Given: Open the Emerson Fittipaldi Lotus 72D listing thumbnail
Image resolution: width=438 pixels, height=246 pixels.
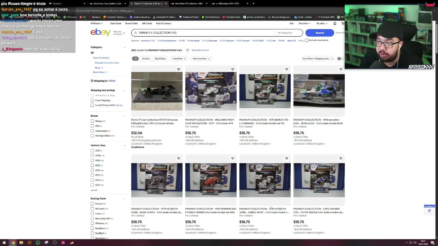Looking at the screenshot, I should click(157, 91).
